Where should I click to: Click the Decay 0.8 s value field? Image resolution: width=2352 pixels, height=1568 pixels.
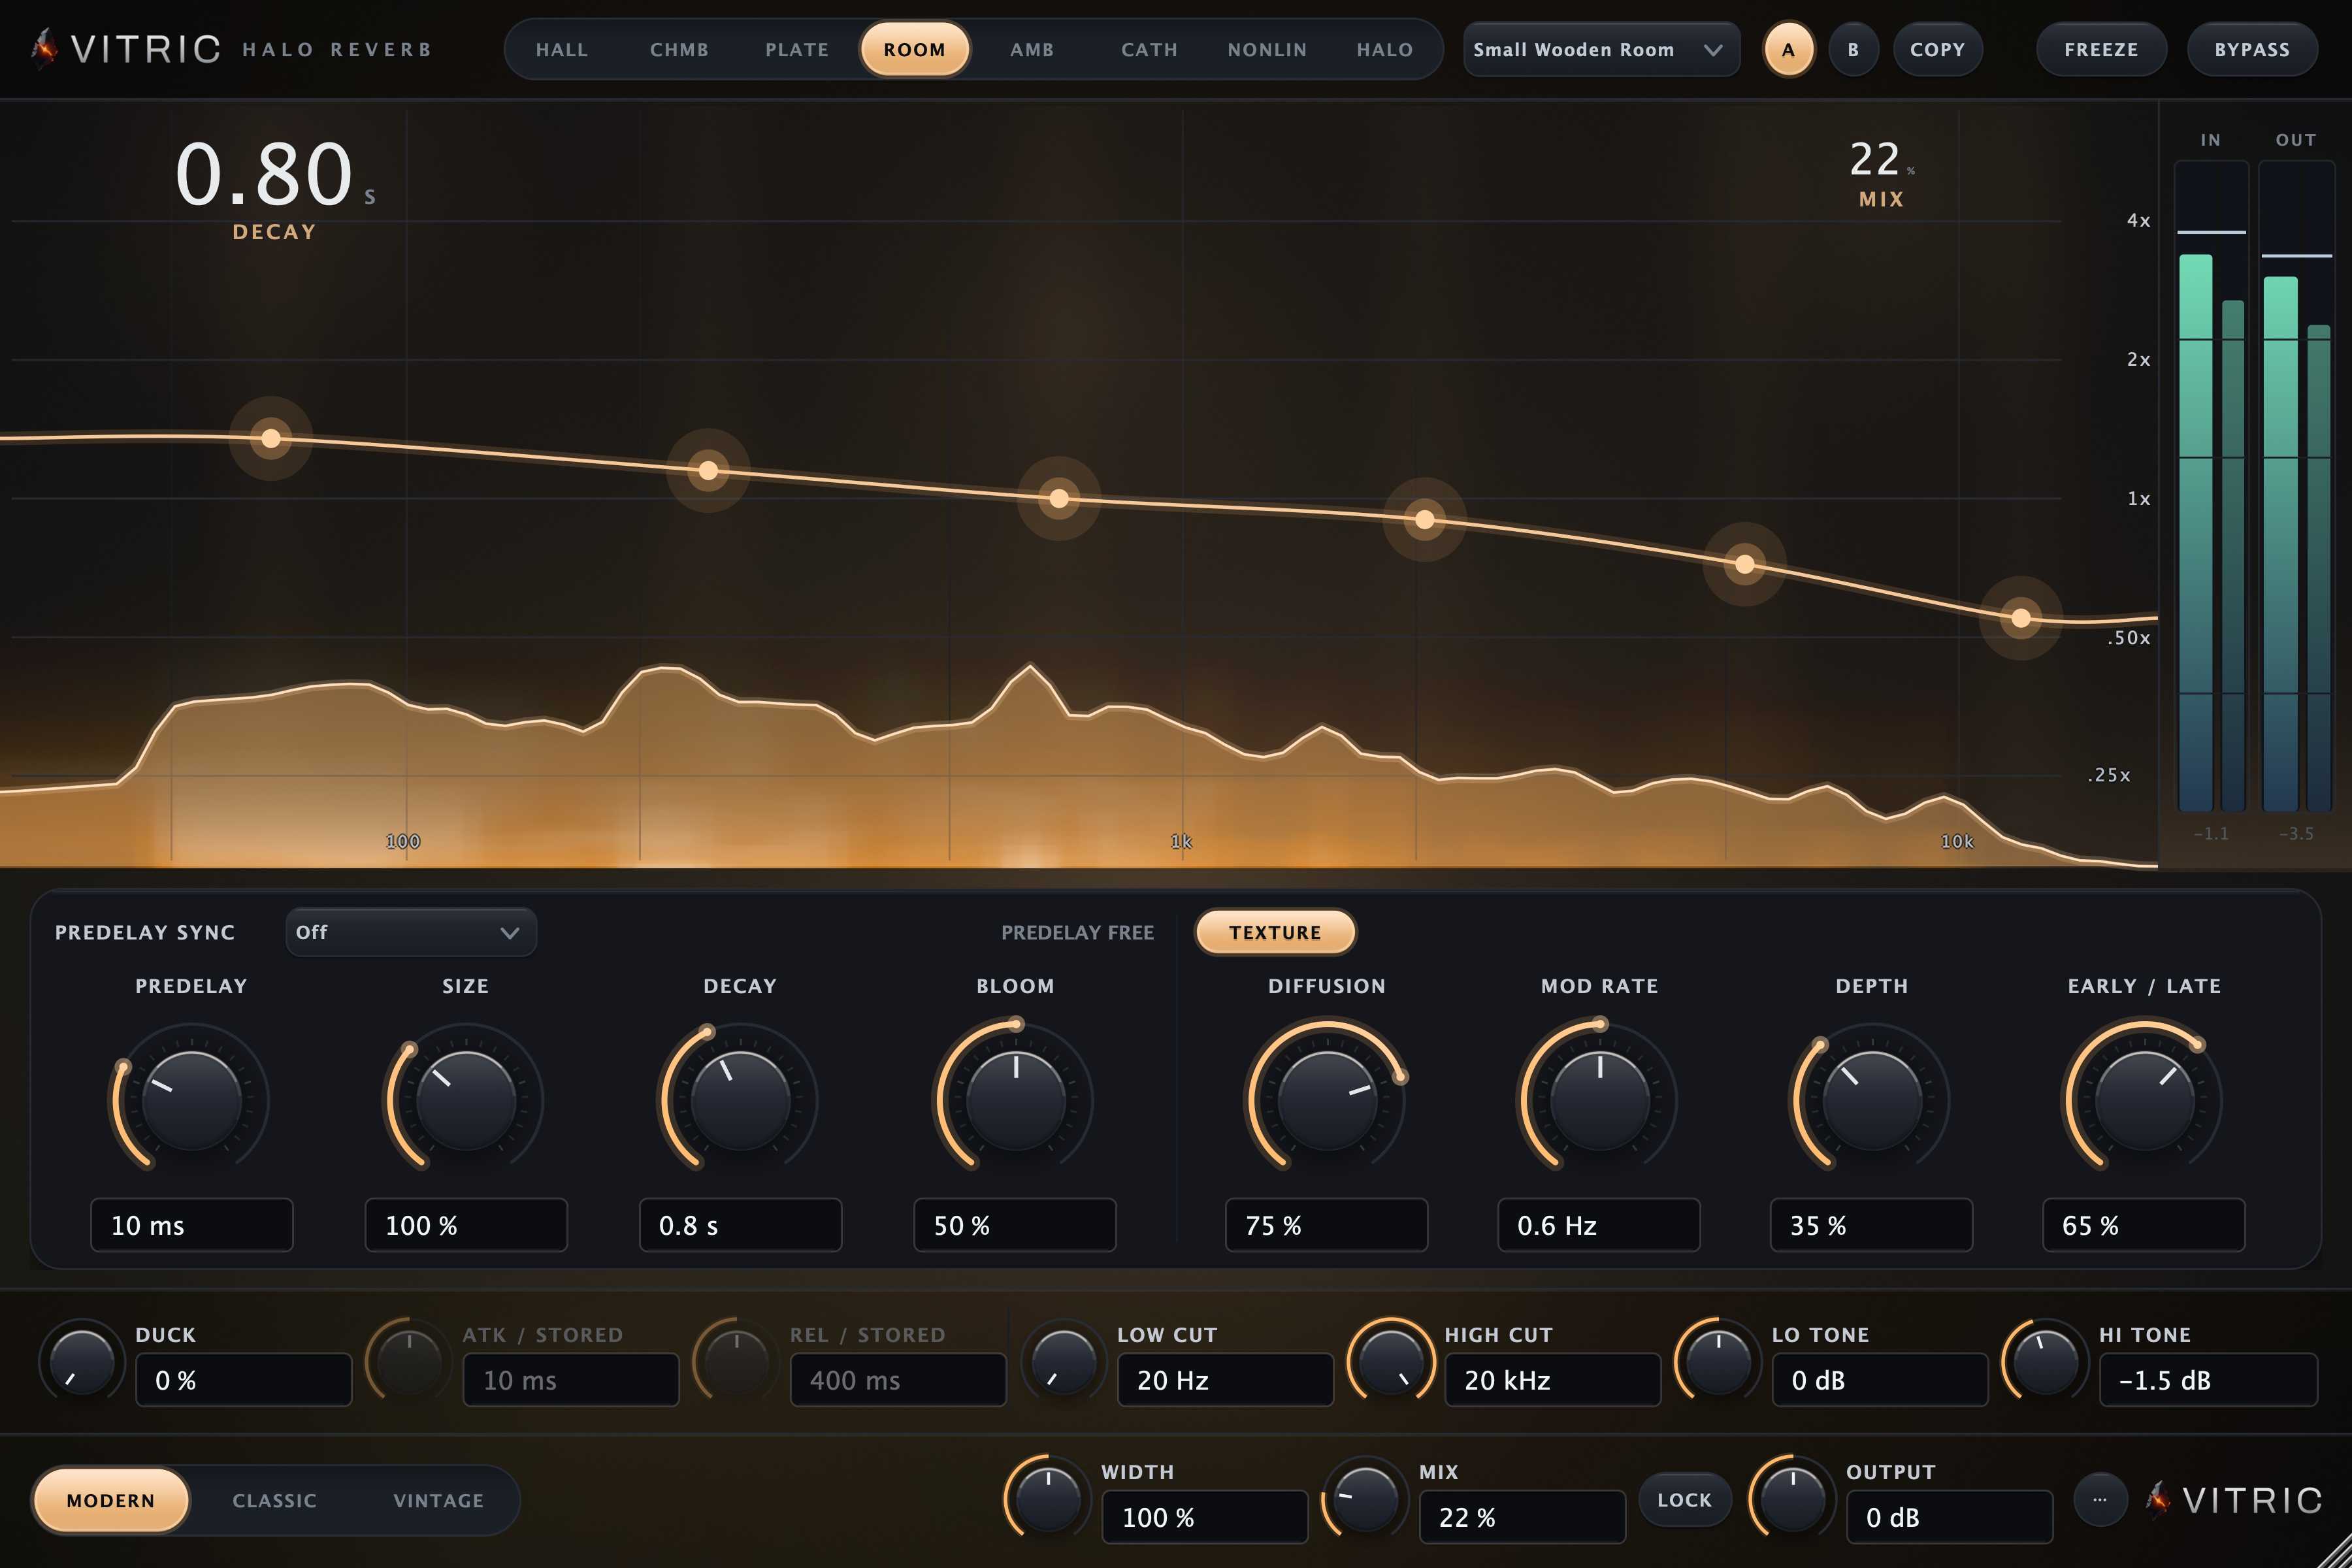point(740,1225)
